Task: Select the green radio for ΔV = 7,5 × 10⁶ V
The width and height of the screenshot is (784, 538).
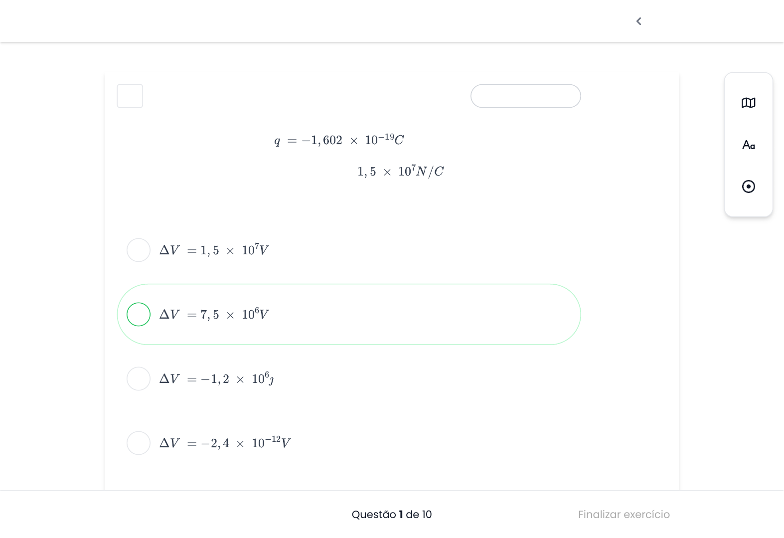Action: 139,315
